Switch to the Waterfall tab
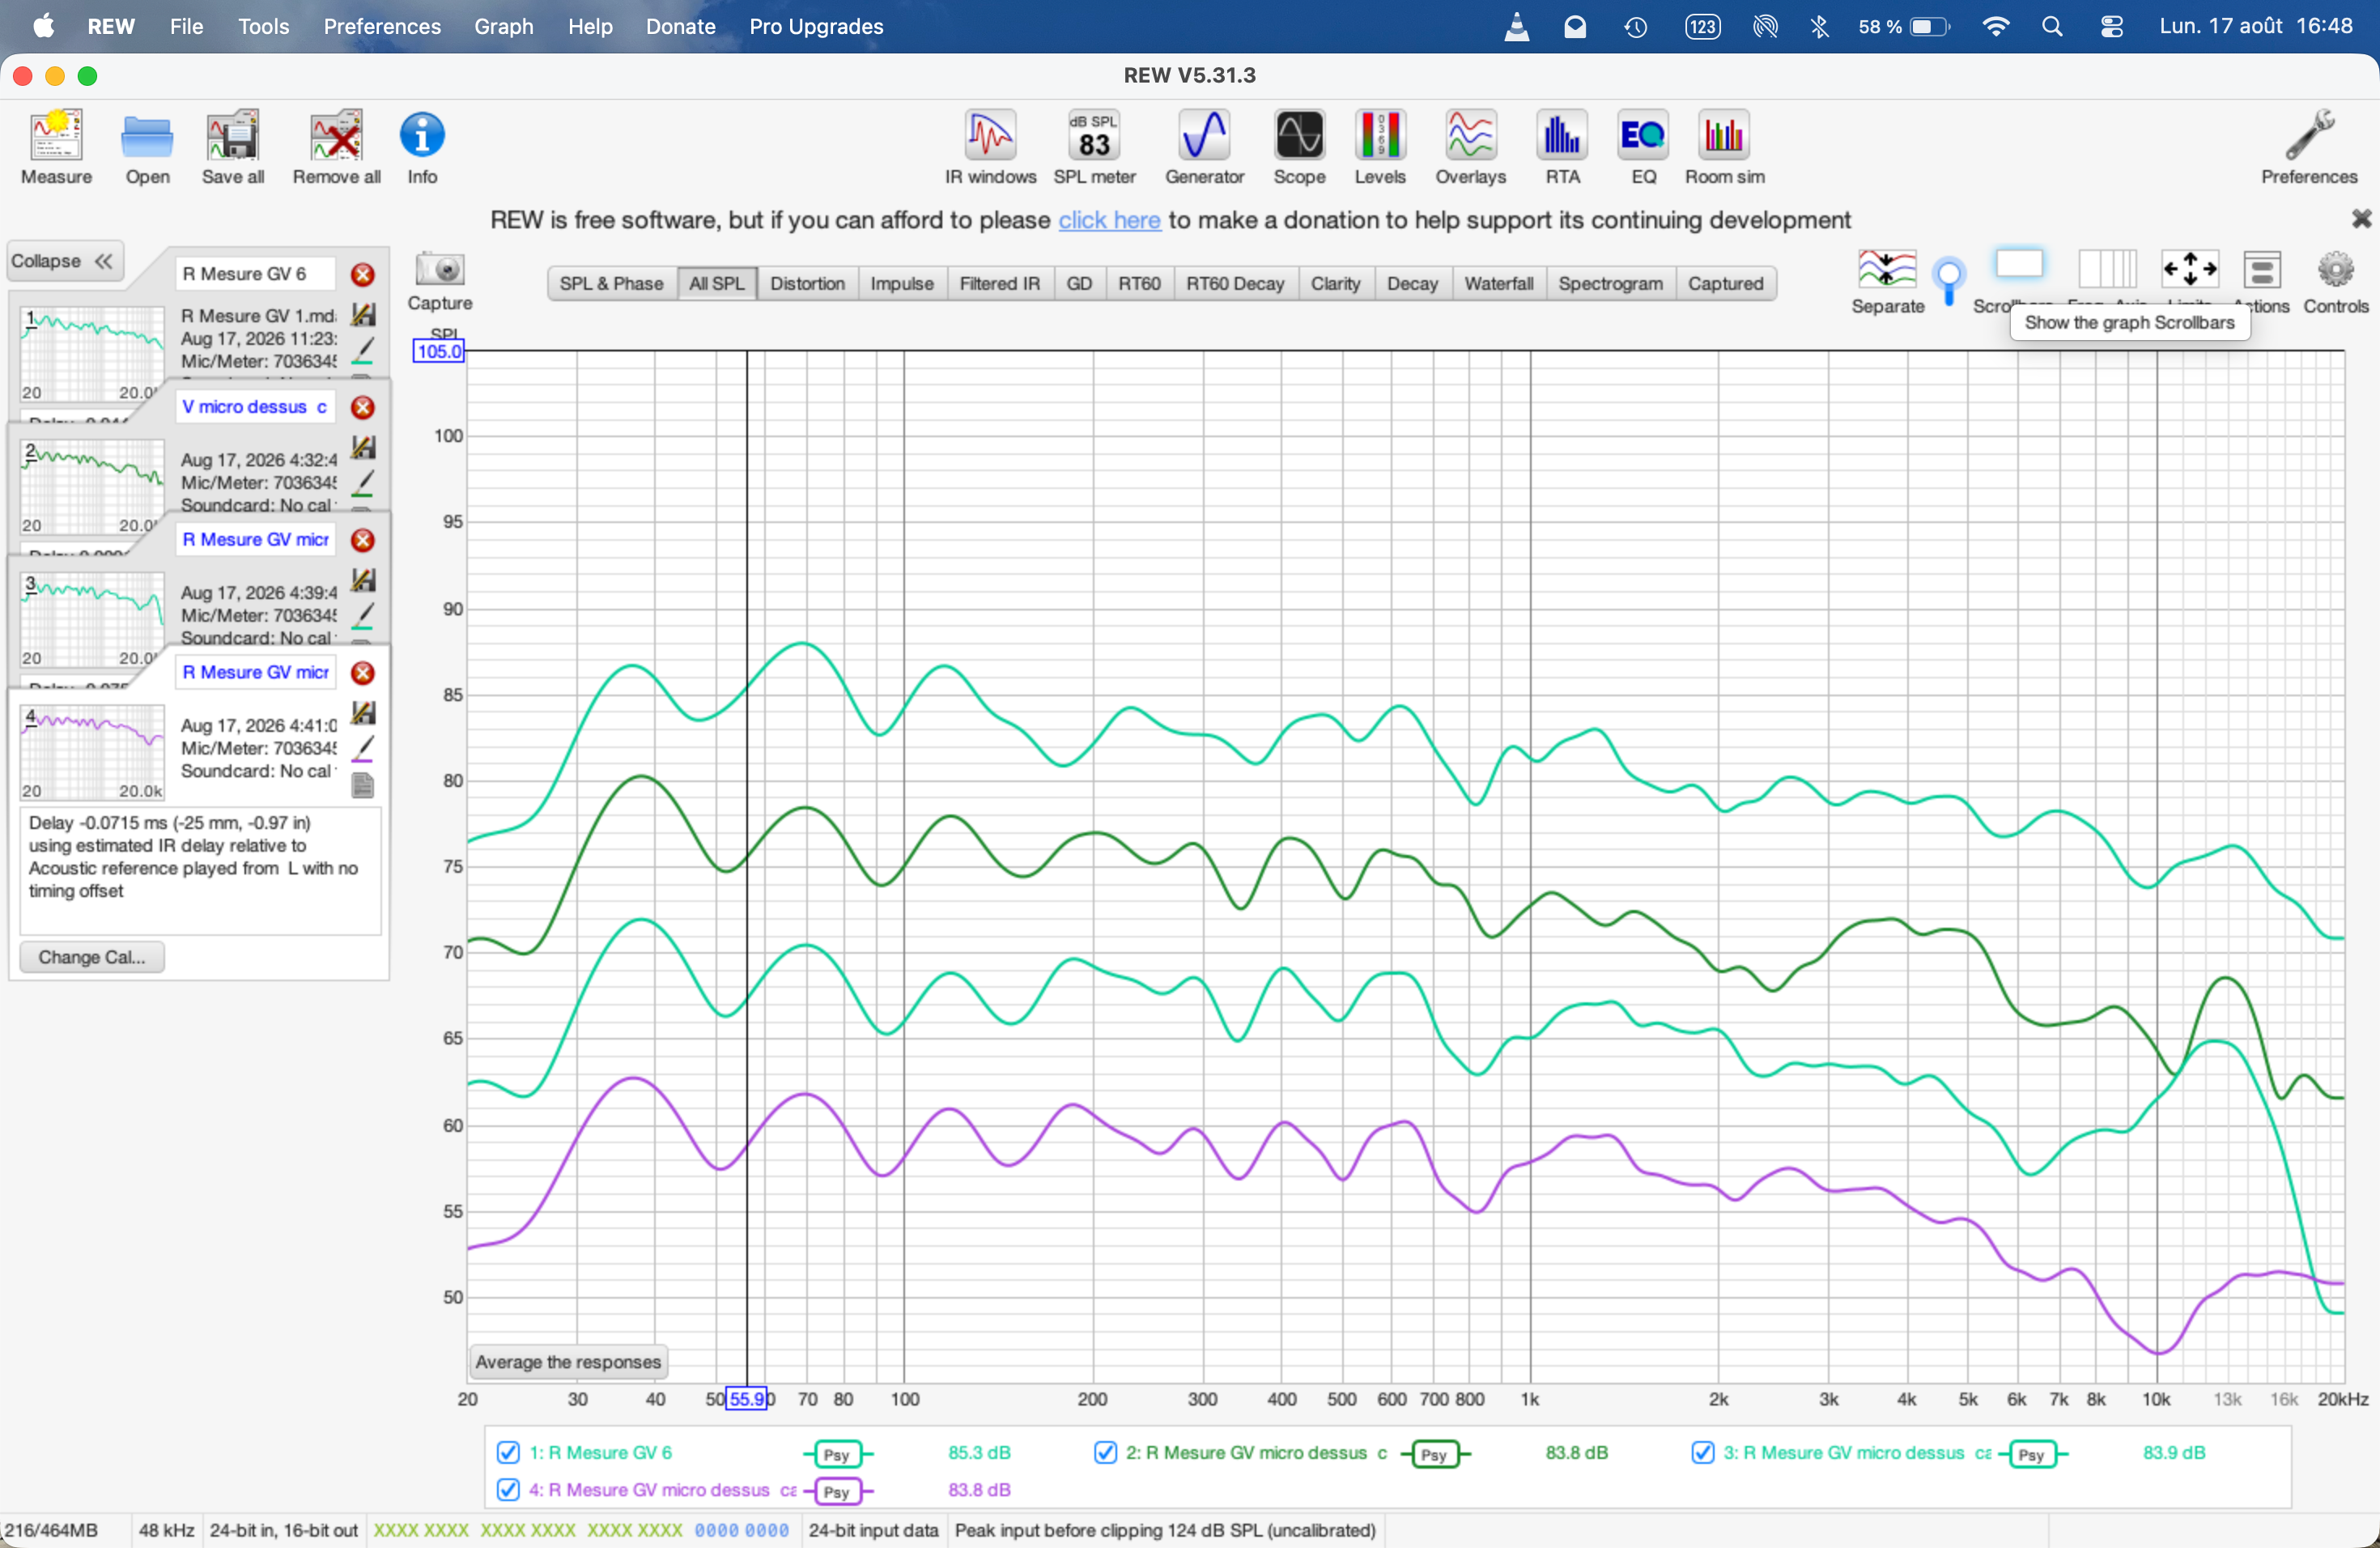The image size is (2380, 1548). click(1498, 284)
